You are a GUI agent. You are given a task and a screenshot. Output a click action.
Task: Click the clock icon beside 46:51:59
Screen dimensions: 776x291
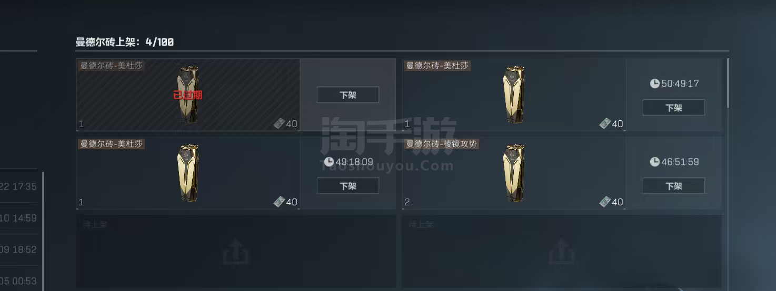coord(654,162)
